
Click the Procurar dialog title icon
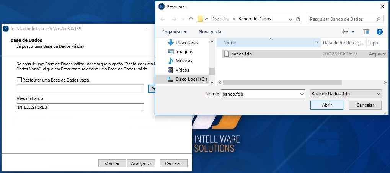click(162, 7)
